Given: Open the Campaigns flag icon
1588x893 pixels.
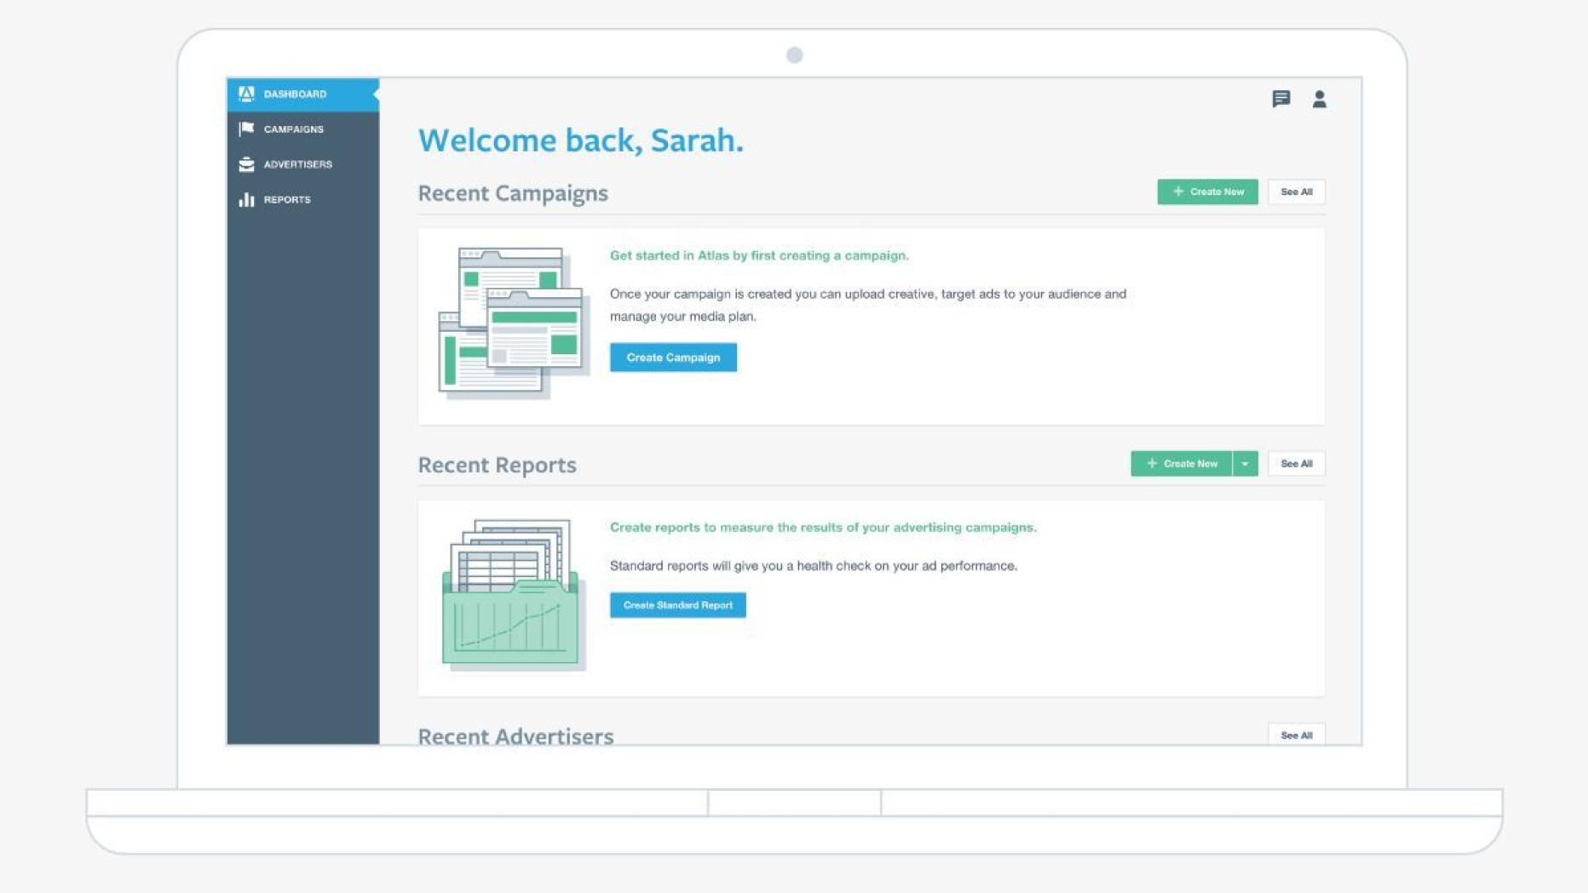Looking at the screenshot, I should (246, 129).
